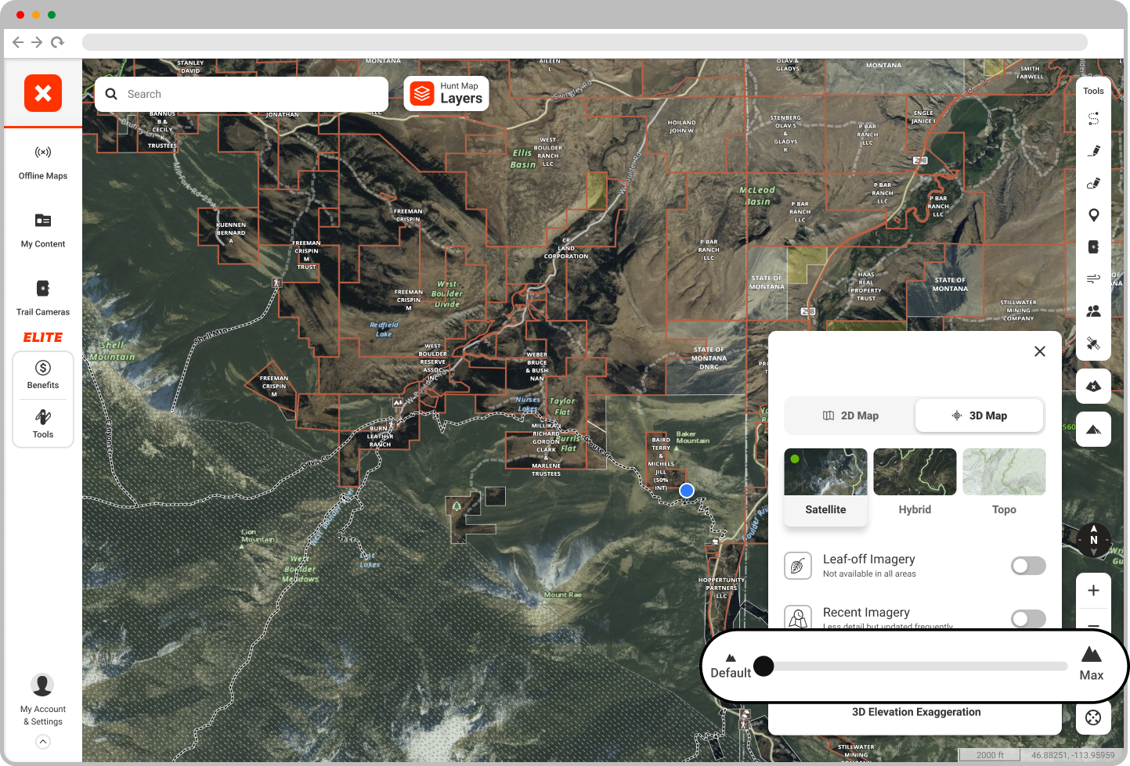Switch to 3D Map tab
1130x766 pixels.
click(x=980, y=415)
